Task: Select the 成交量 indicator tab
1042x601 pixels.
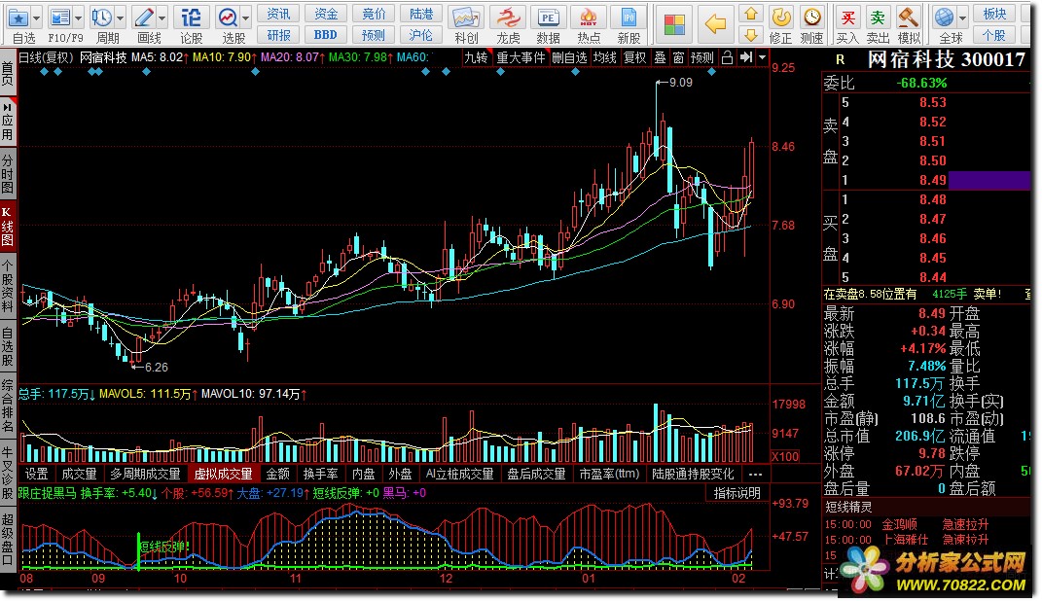Action: click(79, 475)
